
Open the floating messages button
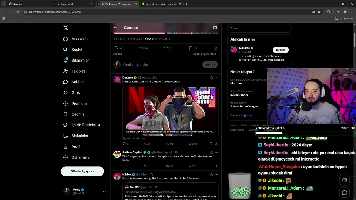344,192
